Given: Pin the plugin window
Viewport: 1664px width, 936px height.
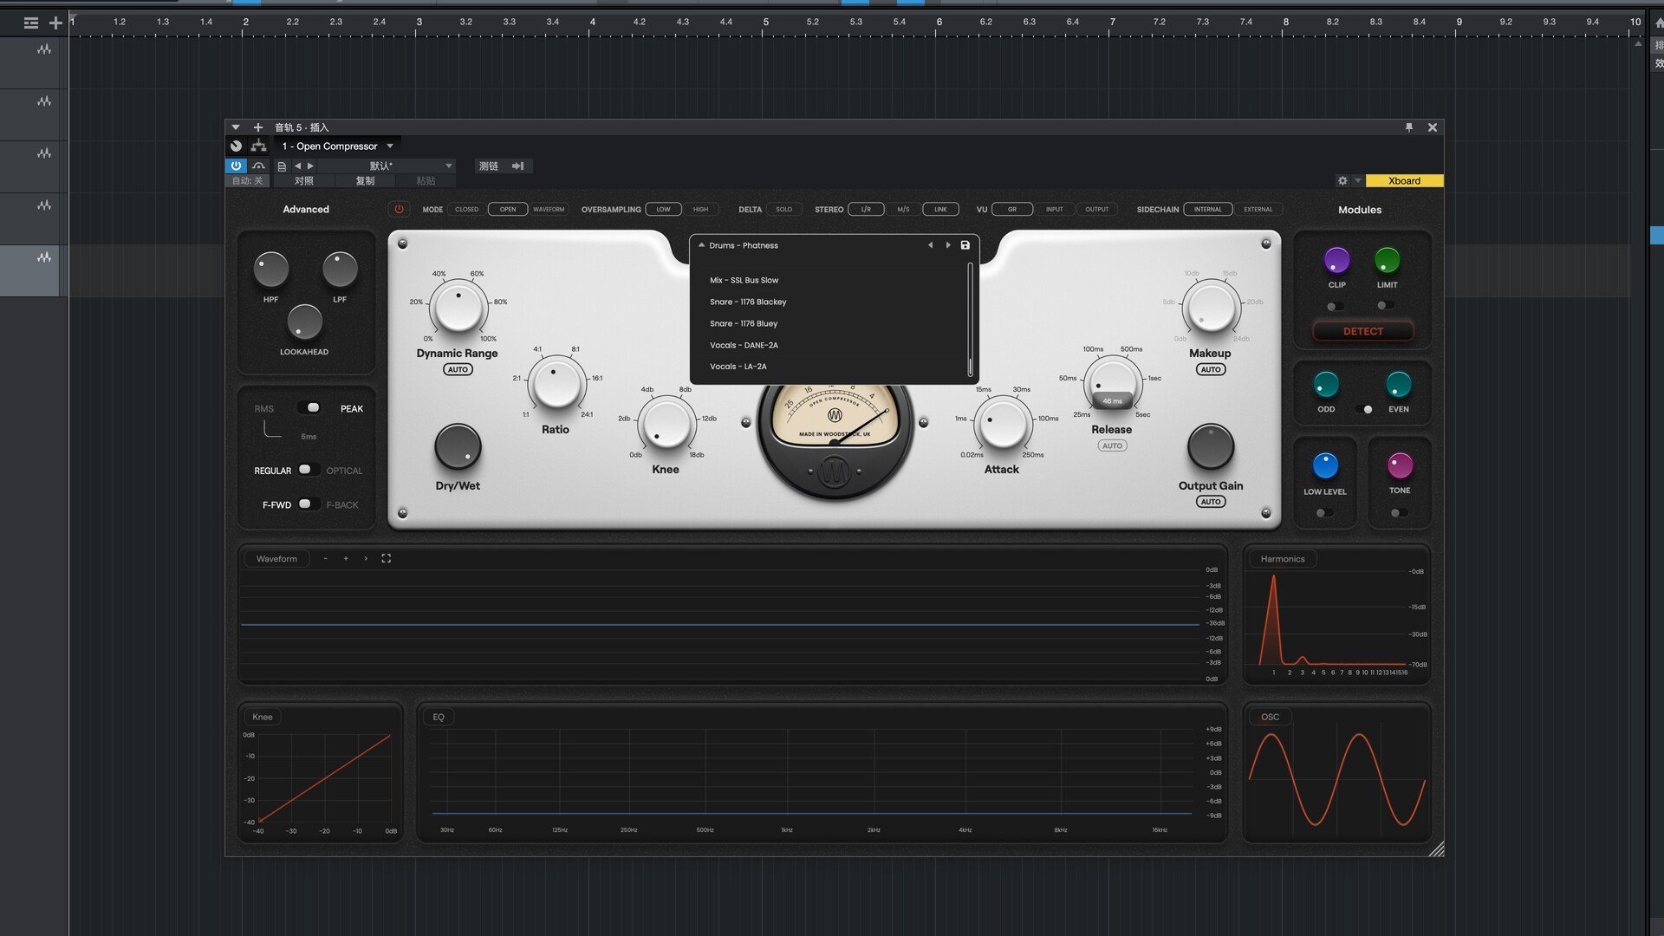Looking at the screenshot, I should pyautogui.click(x=1408, y=127).
